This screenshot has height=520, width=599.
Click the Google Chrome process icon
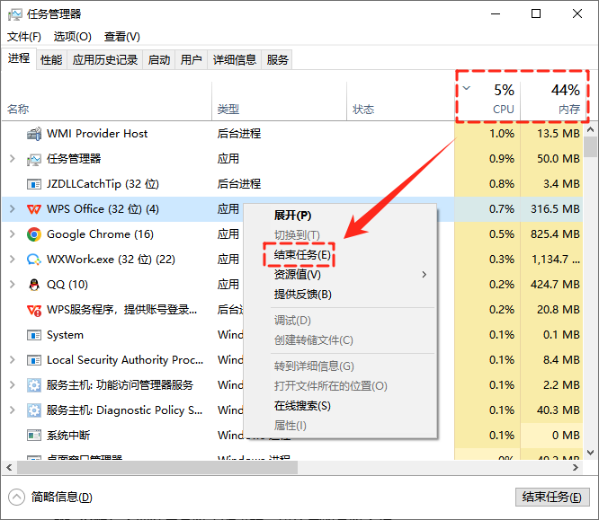click(x=34, y=234)
